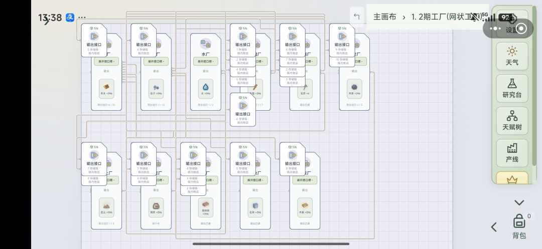Click the left chevron beside 背包
The height and width of the screenshot is (249, 542).
[x=494, y=227]
